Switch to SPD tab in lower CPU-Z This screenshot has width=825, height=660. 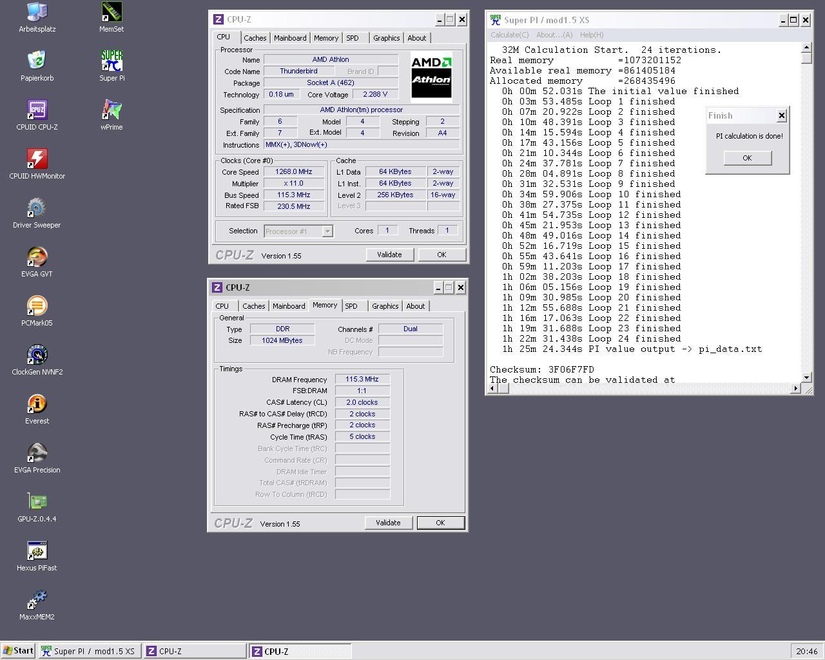coord(351,306)
